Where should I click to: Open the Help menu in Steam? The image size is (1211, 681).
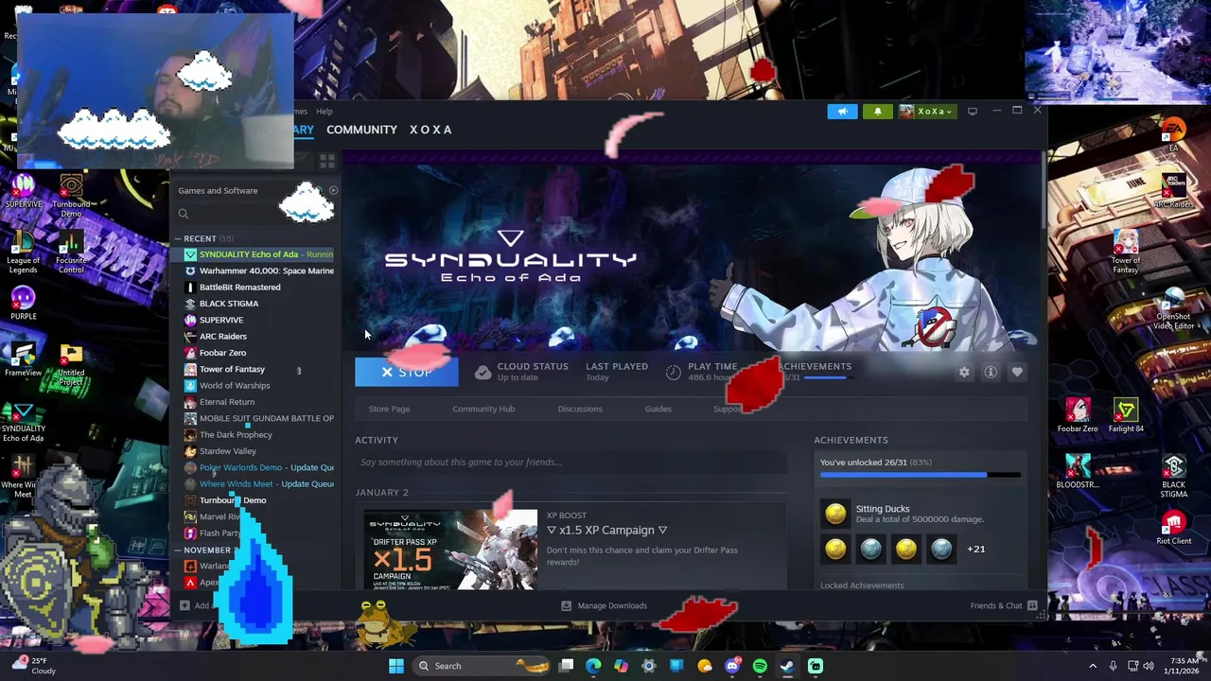point(325,112)
